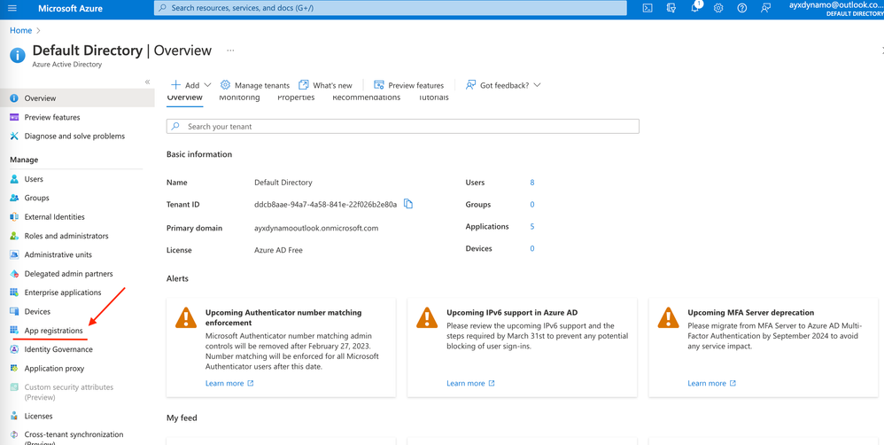
Task: Go to the Home breadcrumb
Action: click(21, 30)
